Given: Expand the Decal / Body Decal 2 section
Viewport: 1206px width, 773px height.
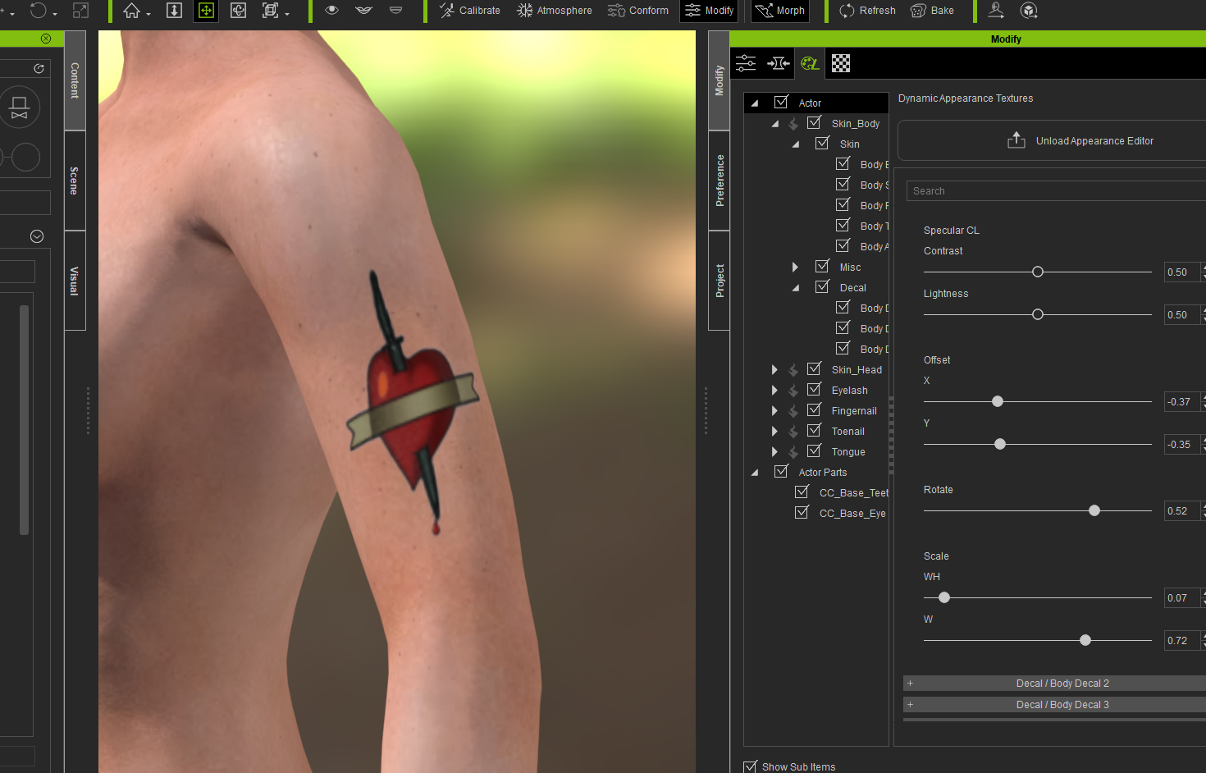Looking at the screenshot, I should (1054, 684).
